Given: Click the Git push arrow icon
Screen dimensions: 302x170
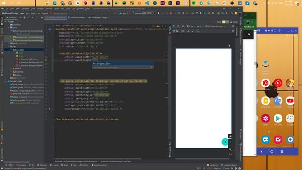Looking at the screenshot, I should 205,13.
